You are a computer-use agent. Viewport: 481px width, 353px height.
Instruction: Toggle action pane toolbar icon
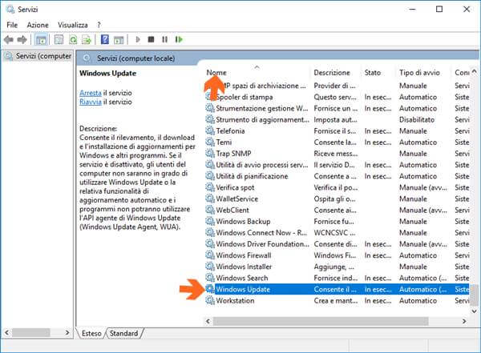(x=119, y=39)
